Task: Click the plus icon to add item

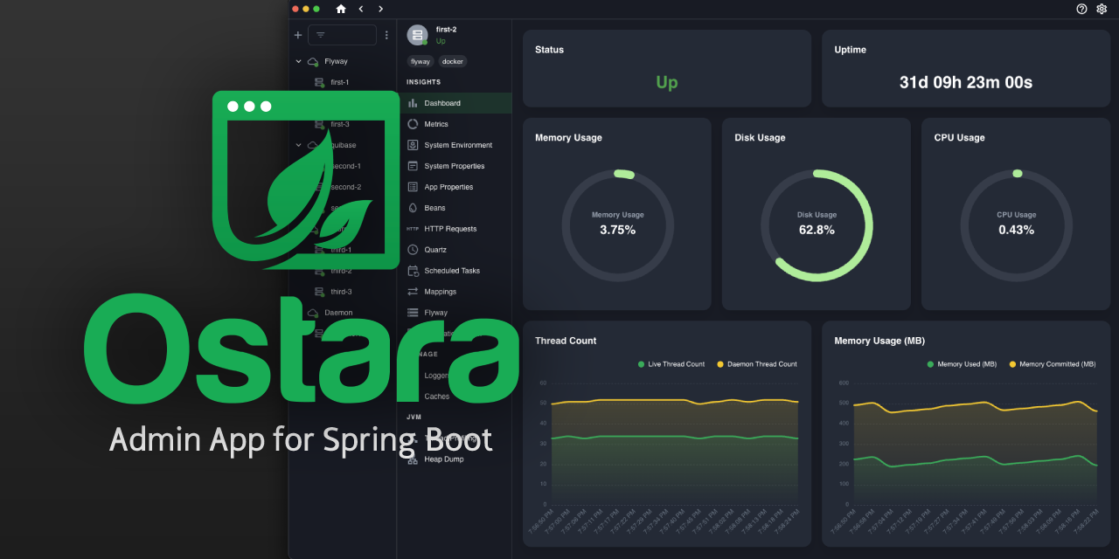Action: pos(298,35)
